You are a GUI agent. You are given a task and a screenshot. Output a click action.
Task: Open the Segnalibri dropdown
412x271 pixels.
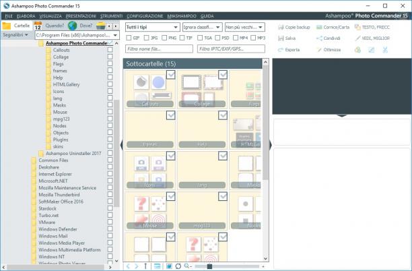[x=15, y=35]
